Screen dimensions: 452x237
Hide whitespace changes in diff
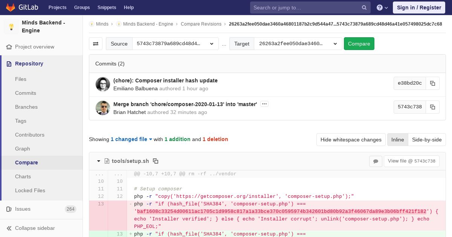pos(351,140)
